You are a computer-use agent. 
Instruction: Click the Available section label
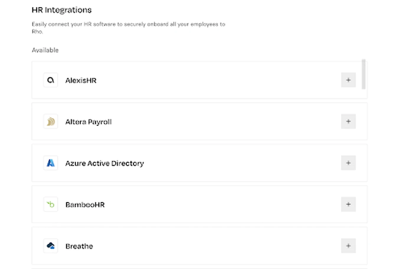(45, 50)
